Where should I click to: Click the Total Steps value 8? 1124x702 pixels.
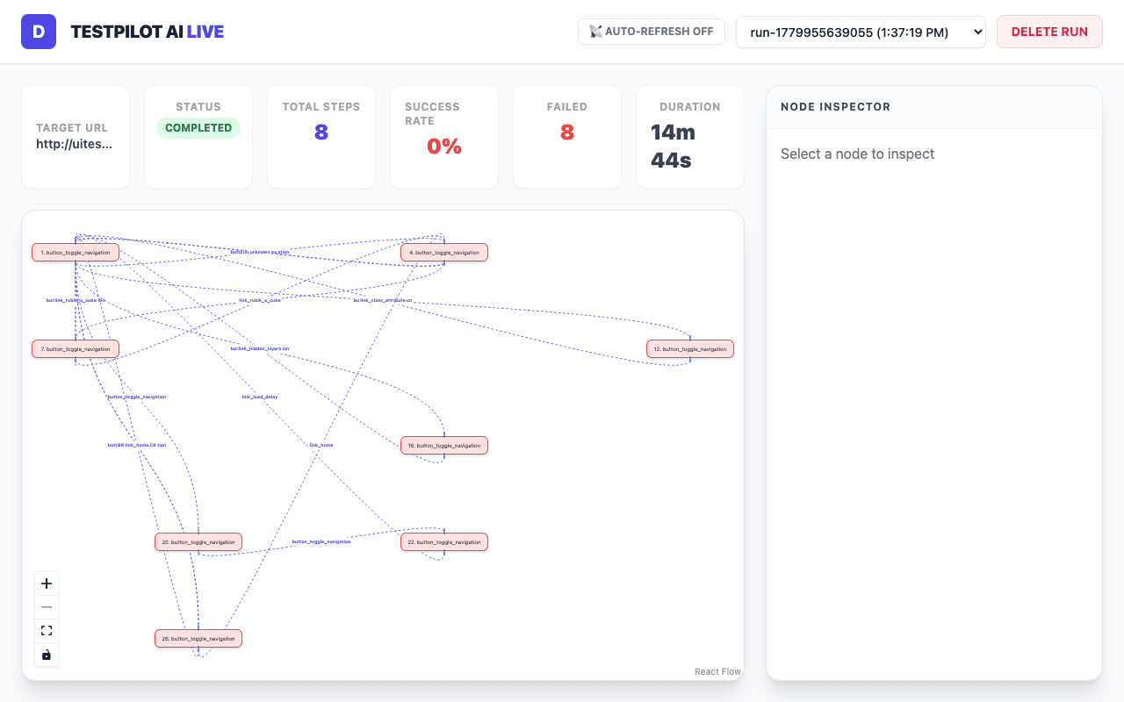click(x=321, y=133)
